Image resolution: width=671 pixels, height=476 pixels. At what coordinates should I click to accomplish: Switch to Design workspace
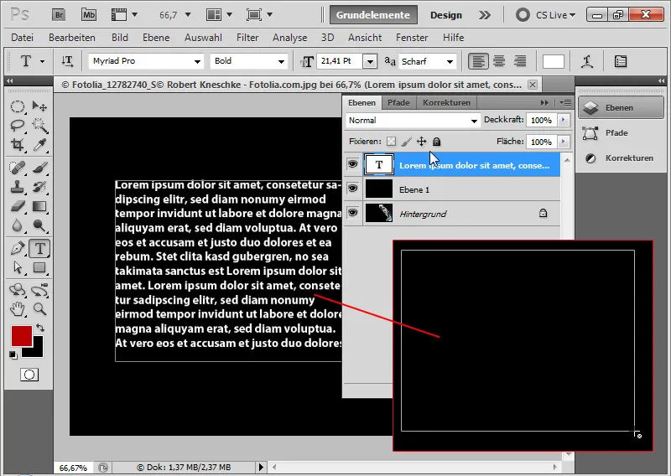(x=446, y=15)
